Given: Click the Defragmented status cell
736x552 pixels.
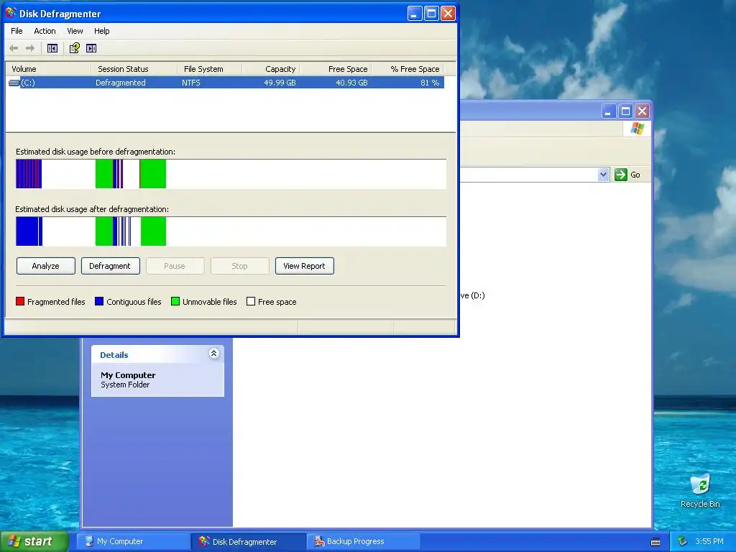Looking at the screenshot, I should tap(121, 83).
